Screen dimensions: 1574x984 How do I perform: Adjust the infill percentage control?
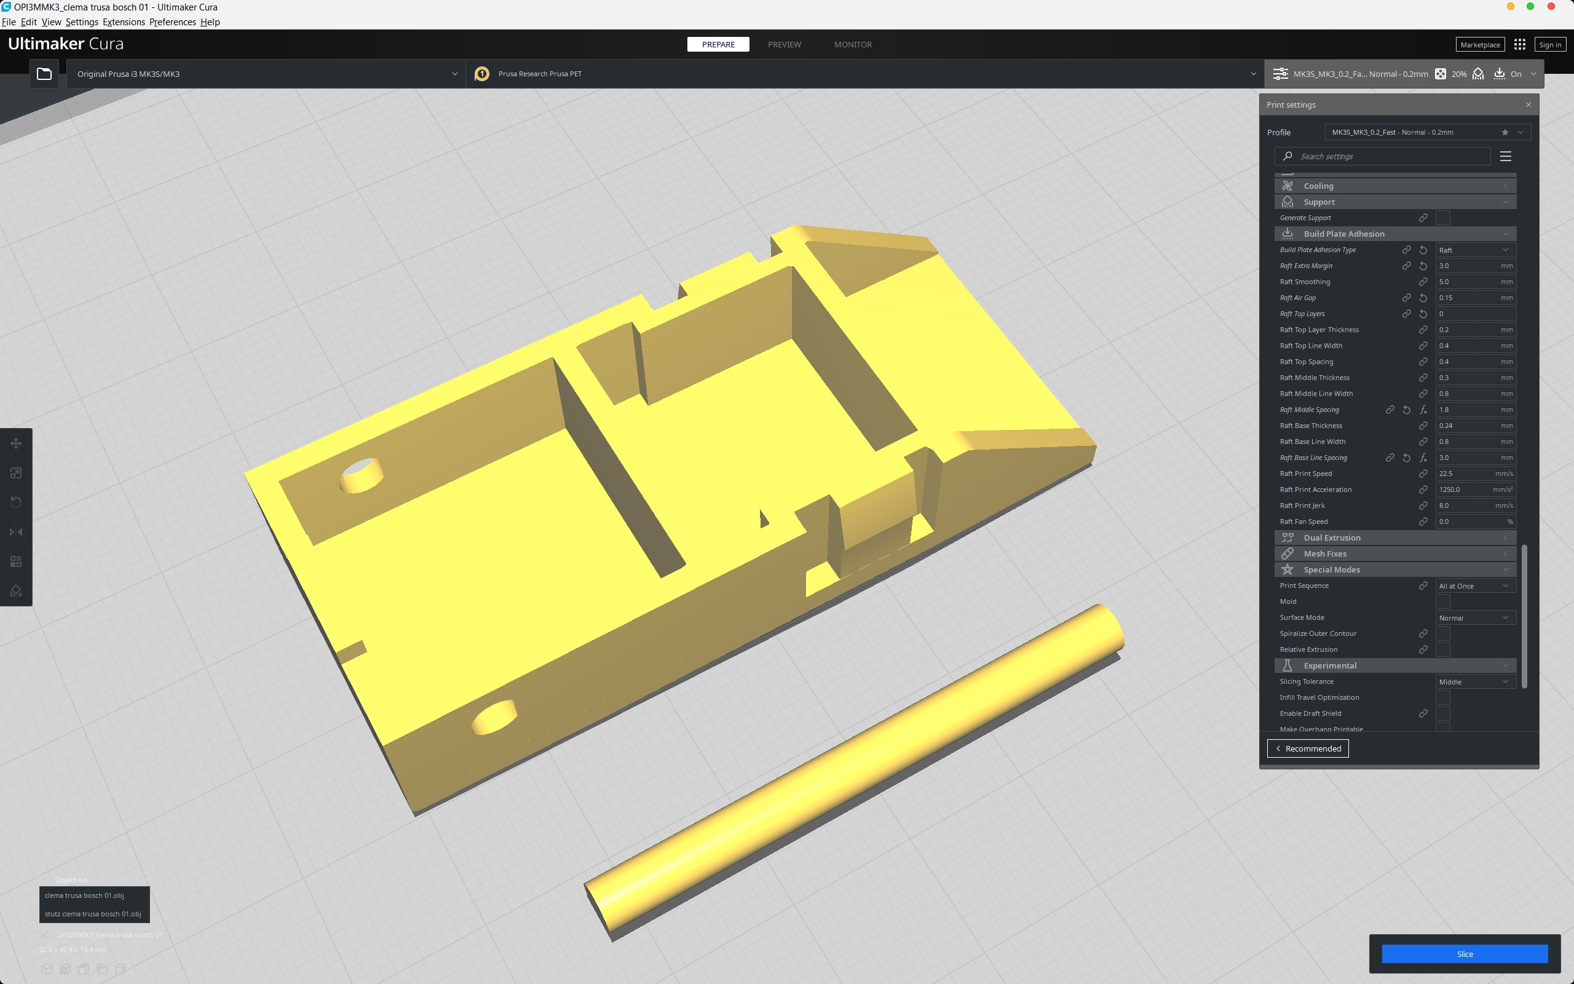(1451, 74)
